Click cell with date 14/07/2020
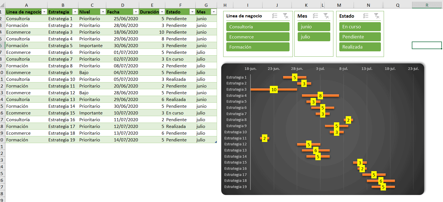The height and width of the screenshot is (202, 443). click(x=123, y=140)
